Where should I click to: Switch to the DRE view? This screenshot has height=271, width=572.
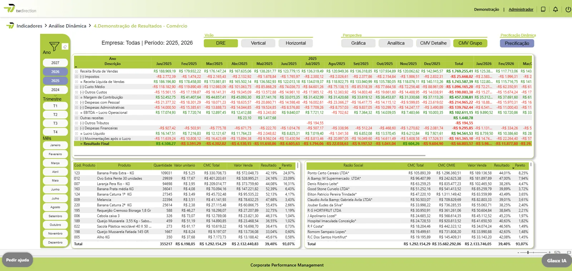pyautogui.click(x=221, y=43)
